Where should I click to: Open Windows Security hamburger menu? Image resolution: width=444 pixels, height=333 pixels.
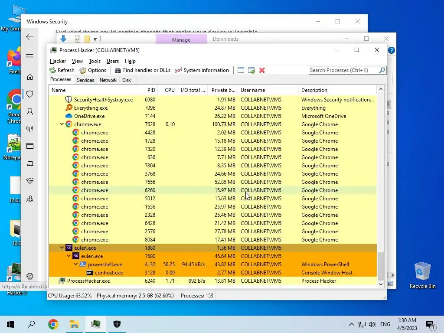29,56
